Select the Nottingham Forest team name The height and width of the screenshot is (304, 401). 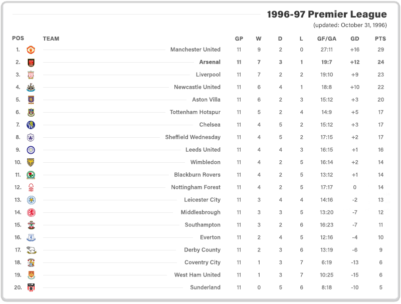coord(195,187)
